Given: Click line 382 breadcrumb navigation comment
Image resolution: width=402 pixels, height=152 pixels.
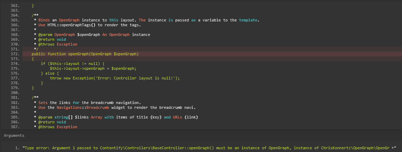Looking at the screenshot, I should tap(87, 103).
